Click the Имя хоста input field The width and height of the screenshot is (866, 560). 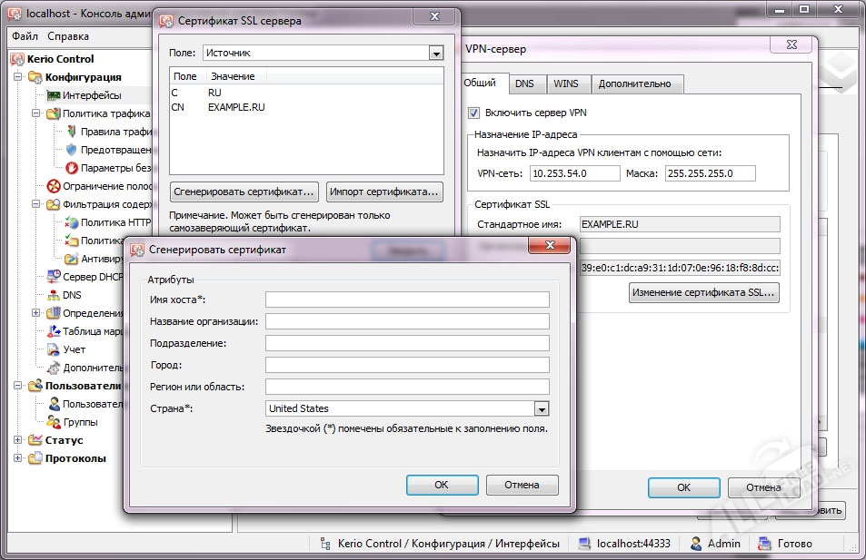[x=407, y=300]
